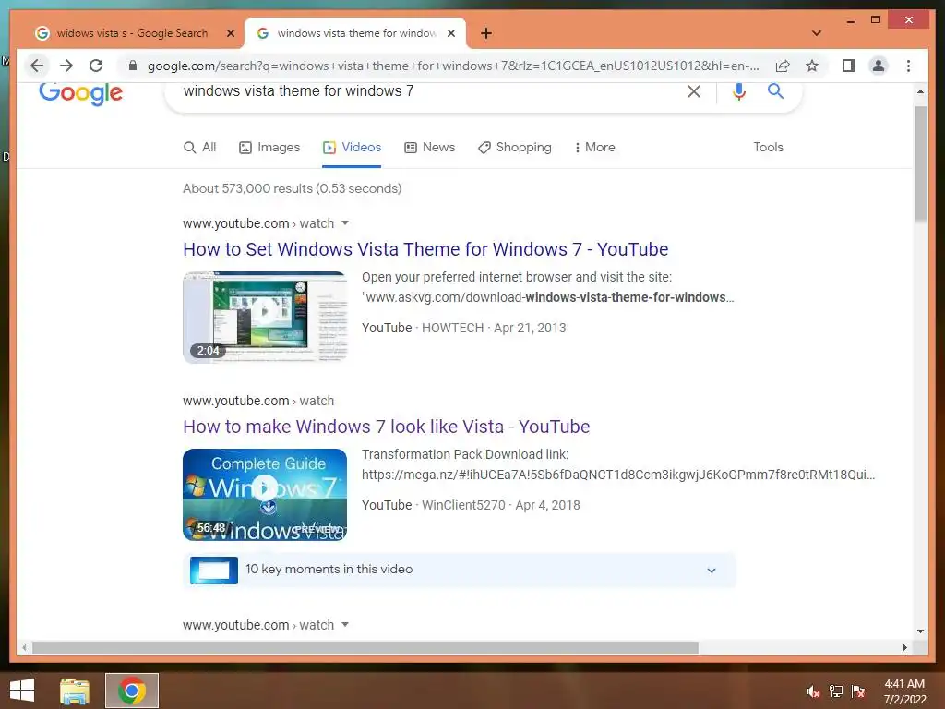
Task: Switch to Images results
Action: (x=269, y=147)
